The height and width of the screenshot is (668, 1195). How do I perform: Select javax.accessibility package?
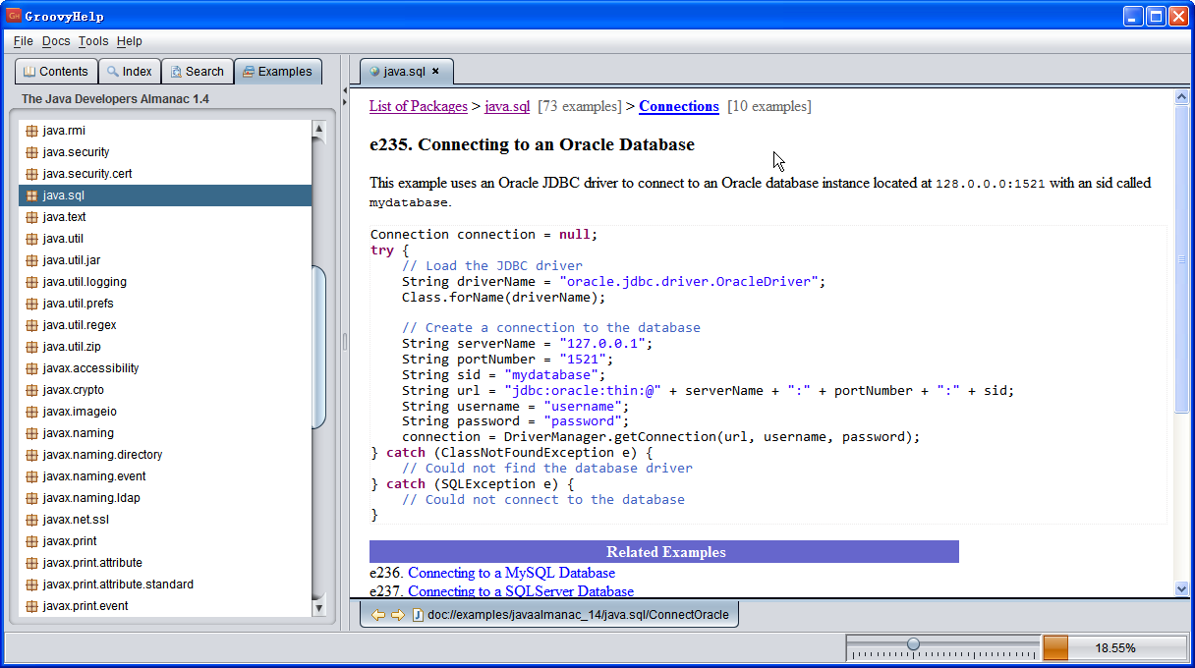(165, 368)
